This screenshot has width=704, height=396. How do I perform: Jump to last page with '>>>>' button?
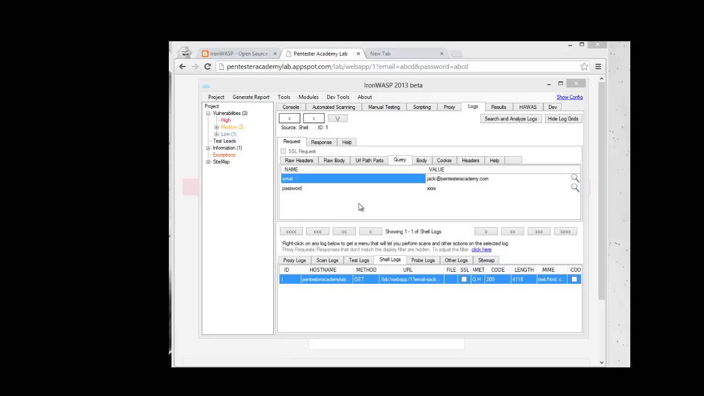coord(565,232)
